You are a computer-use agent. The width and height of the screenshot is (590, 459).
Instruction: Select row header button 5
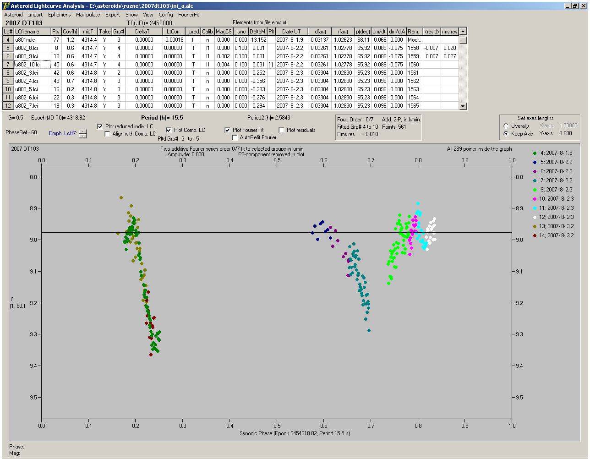coord(8,48)
